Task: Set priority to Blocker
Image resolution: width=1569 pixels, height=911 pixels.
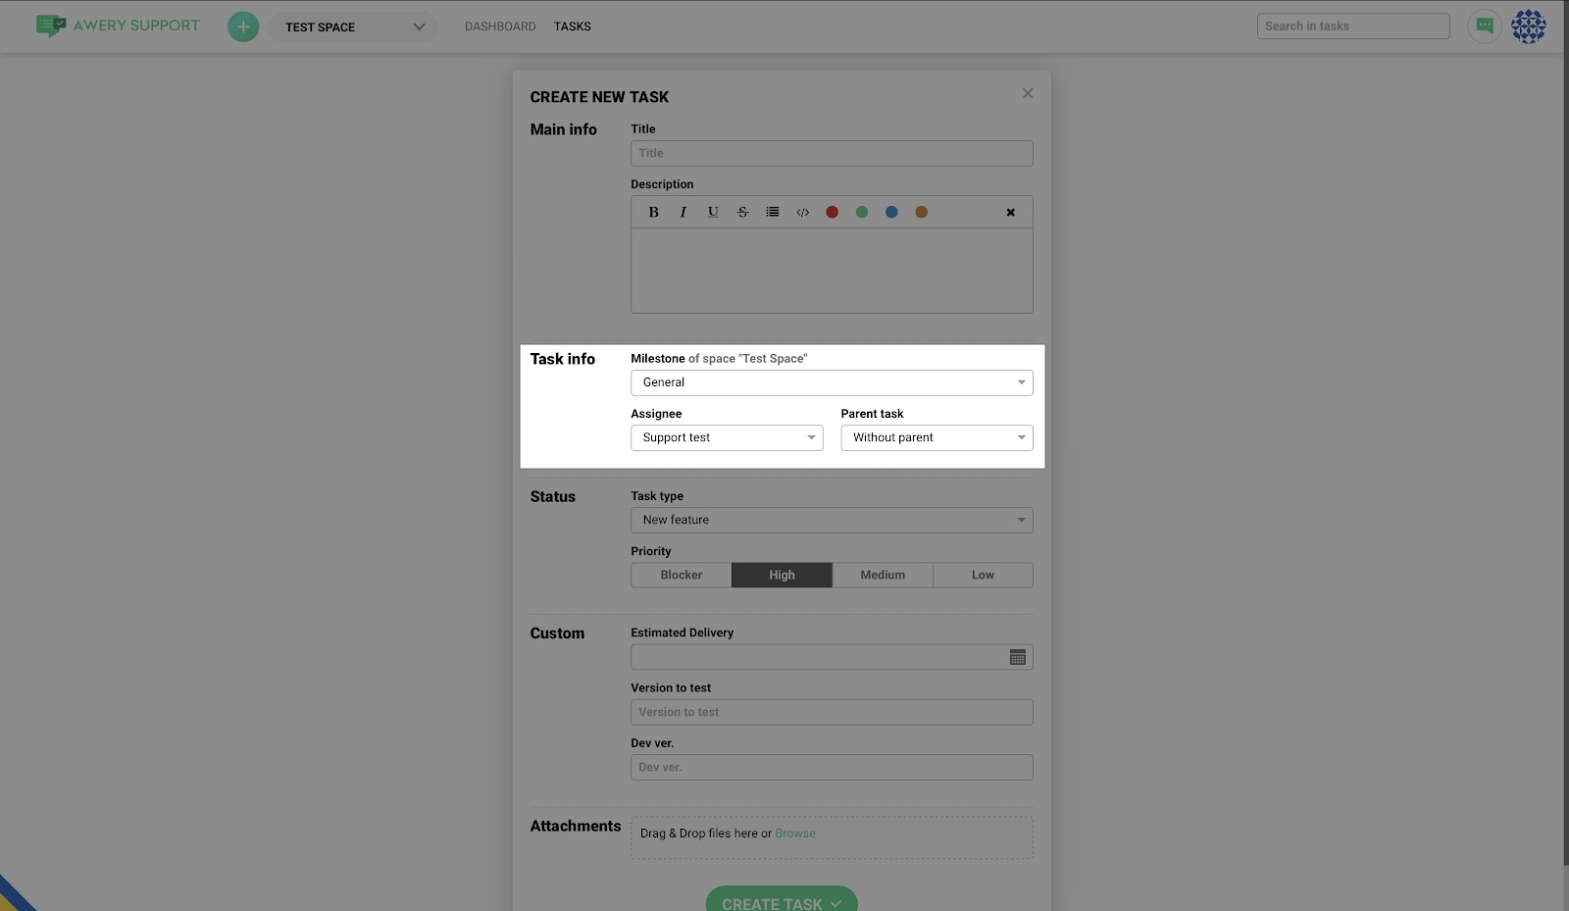Action: (x=681, y=575)
